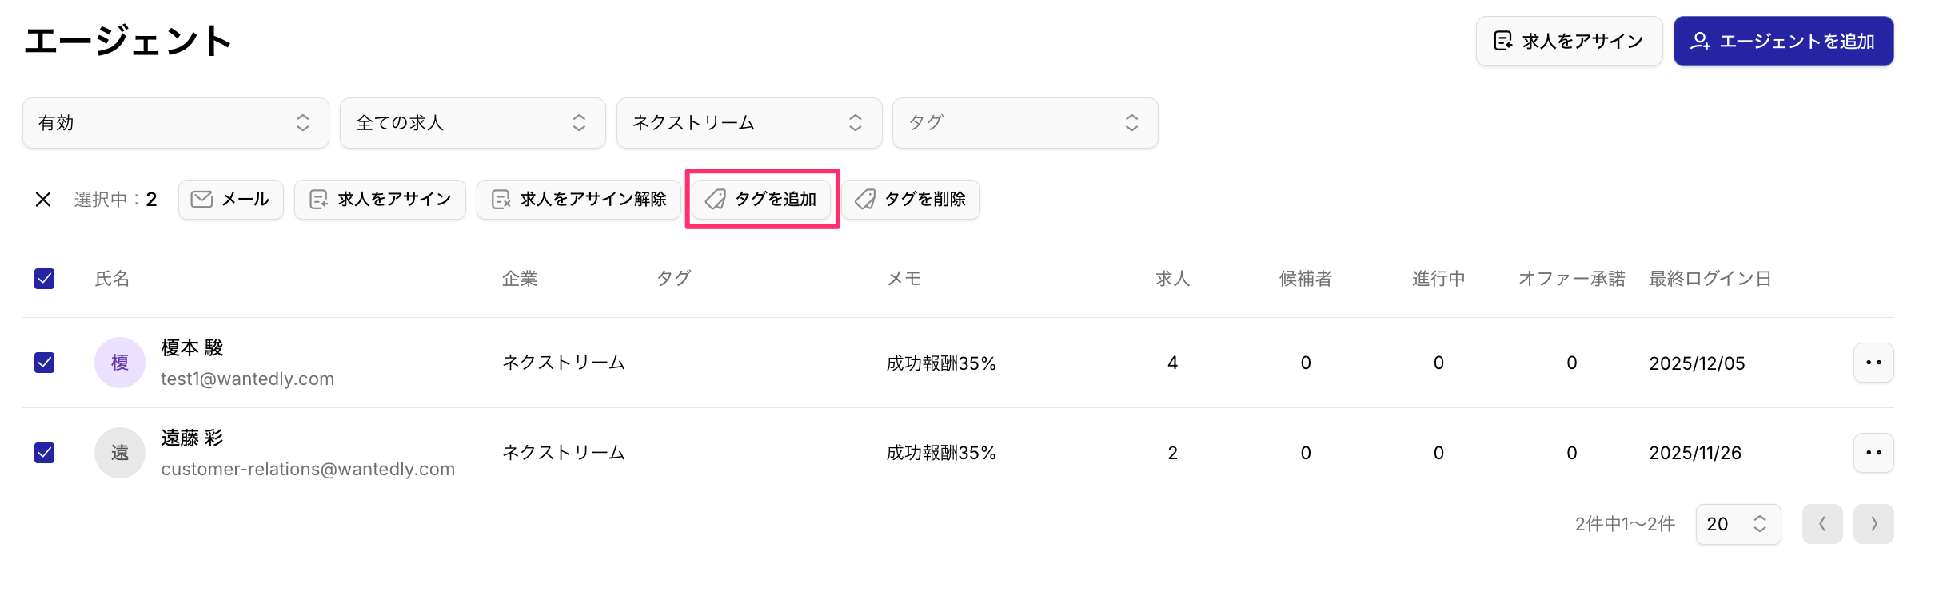Uncheck the checkbox for 榎本 駿
Viewport: 1935px width, 607px height.
coord(45,363)
